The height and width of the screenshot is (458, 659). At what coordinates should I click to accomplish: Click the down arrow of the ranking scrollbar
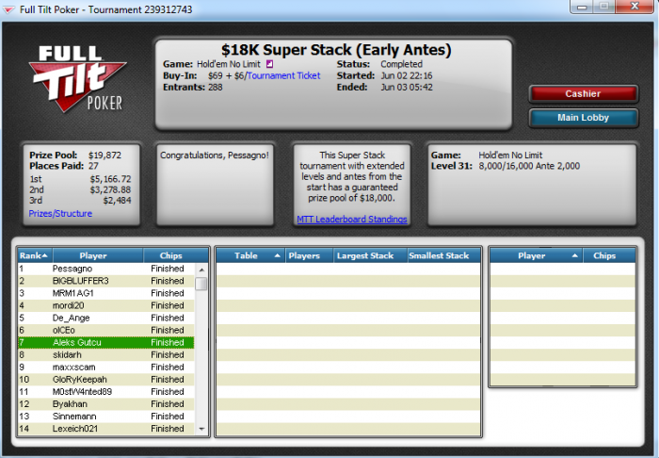coord(201,429)
